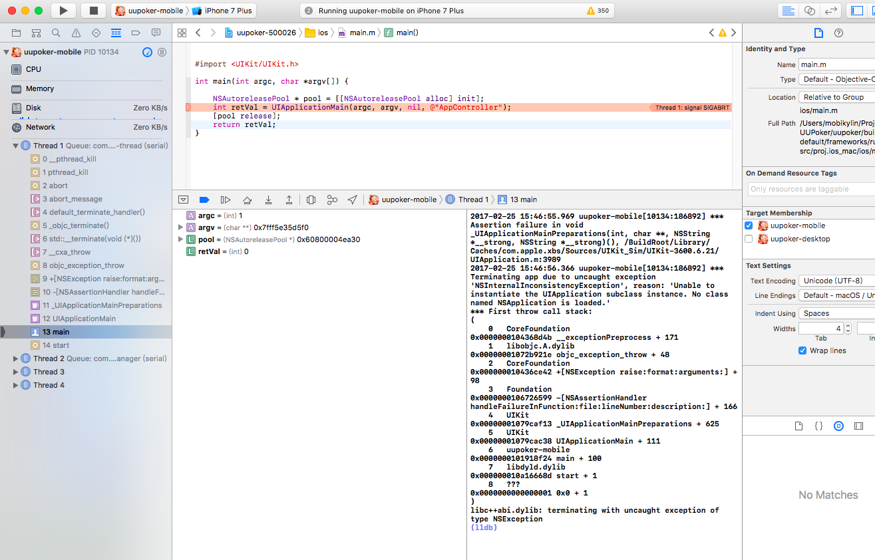Open the Debug Memory Graph
The width and height of the screenshot is (875, 560).
tap(332, 200)
